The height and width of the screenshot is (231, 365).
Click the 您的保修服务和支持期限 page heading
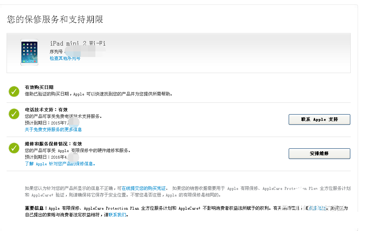[54, 19]
